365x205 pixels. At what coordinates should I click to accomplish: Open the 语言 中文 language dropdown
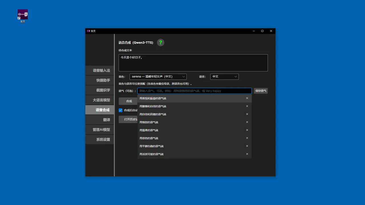click(224, 77)
